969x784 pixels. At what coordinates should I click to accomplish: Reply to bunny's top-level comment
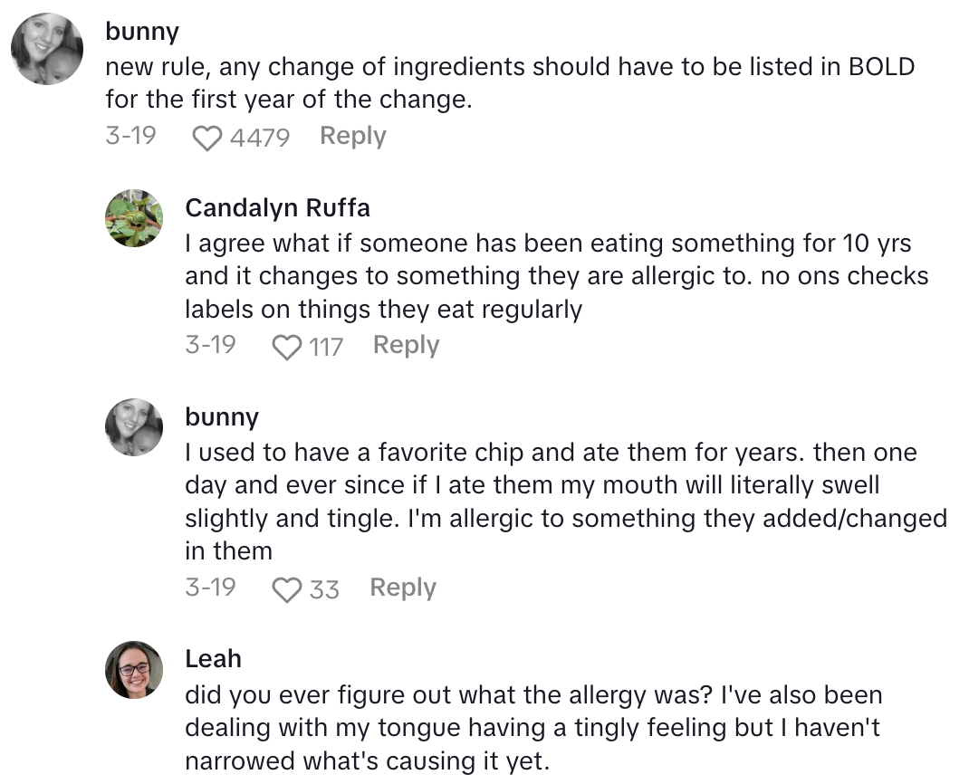pyautogui.click(x=352, y=136)
